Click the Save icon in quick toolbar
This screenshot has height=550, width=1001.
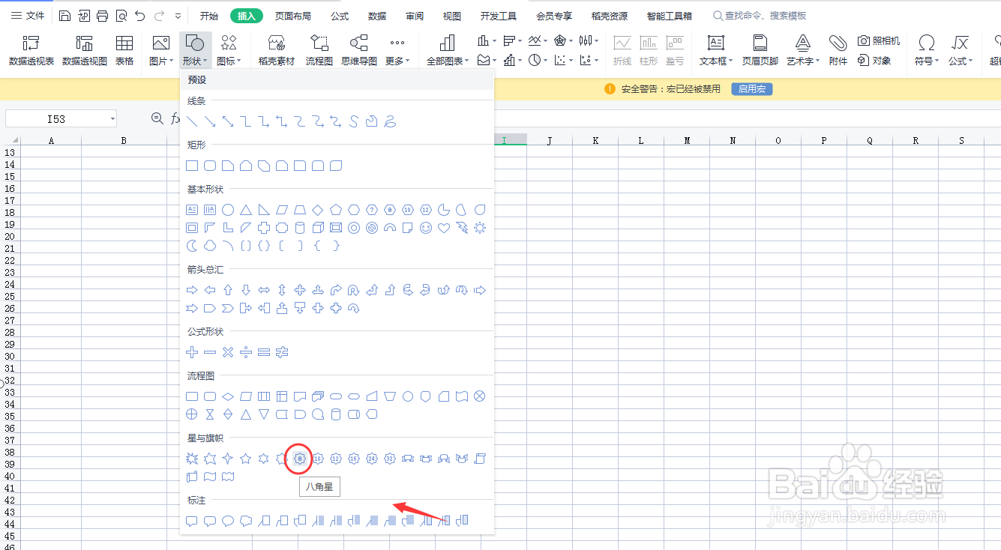click(x=65, y=16)
